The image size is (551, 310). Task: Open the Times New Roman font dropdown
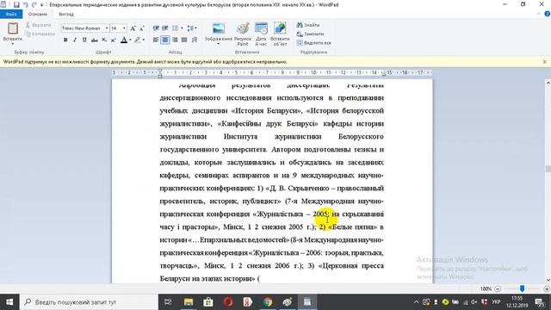[107, 28]
